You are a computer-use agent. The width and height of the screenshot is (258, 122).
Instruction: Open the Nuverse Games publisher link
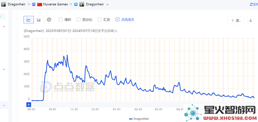[x=55, y=4]
